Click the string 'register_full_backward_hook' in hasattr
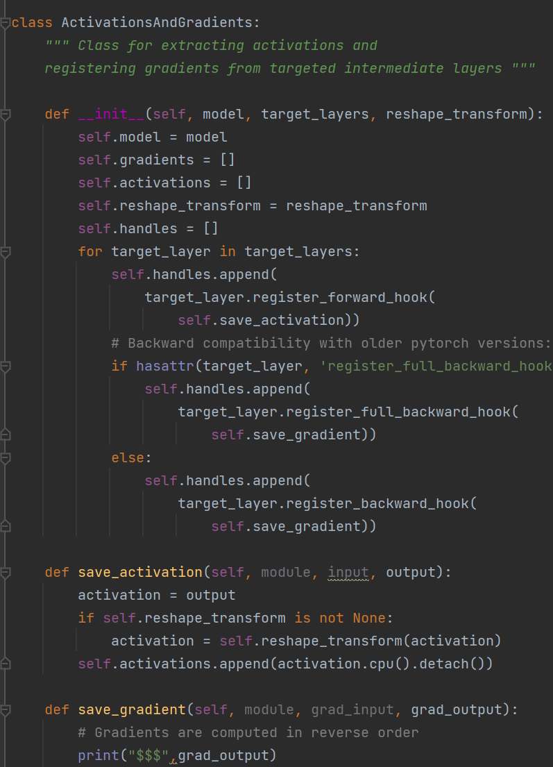Screen dimensions: 553x767 436,366
